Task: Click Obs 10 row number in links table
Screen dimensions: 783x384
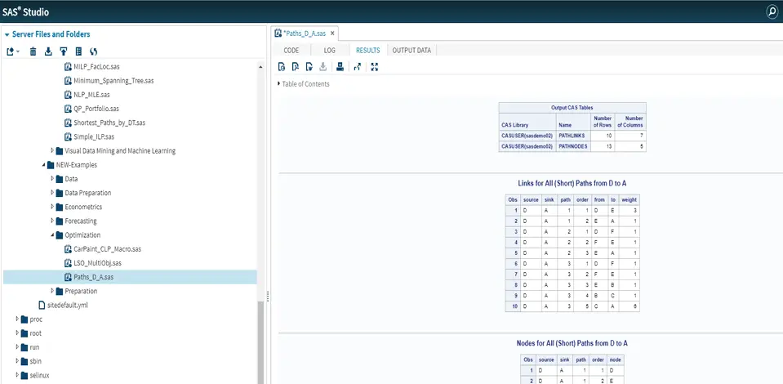Action: 513,306
